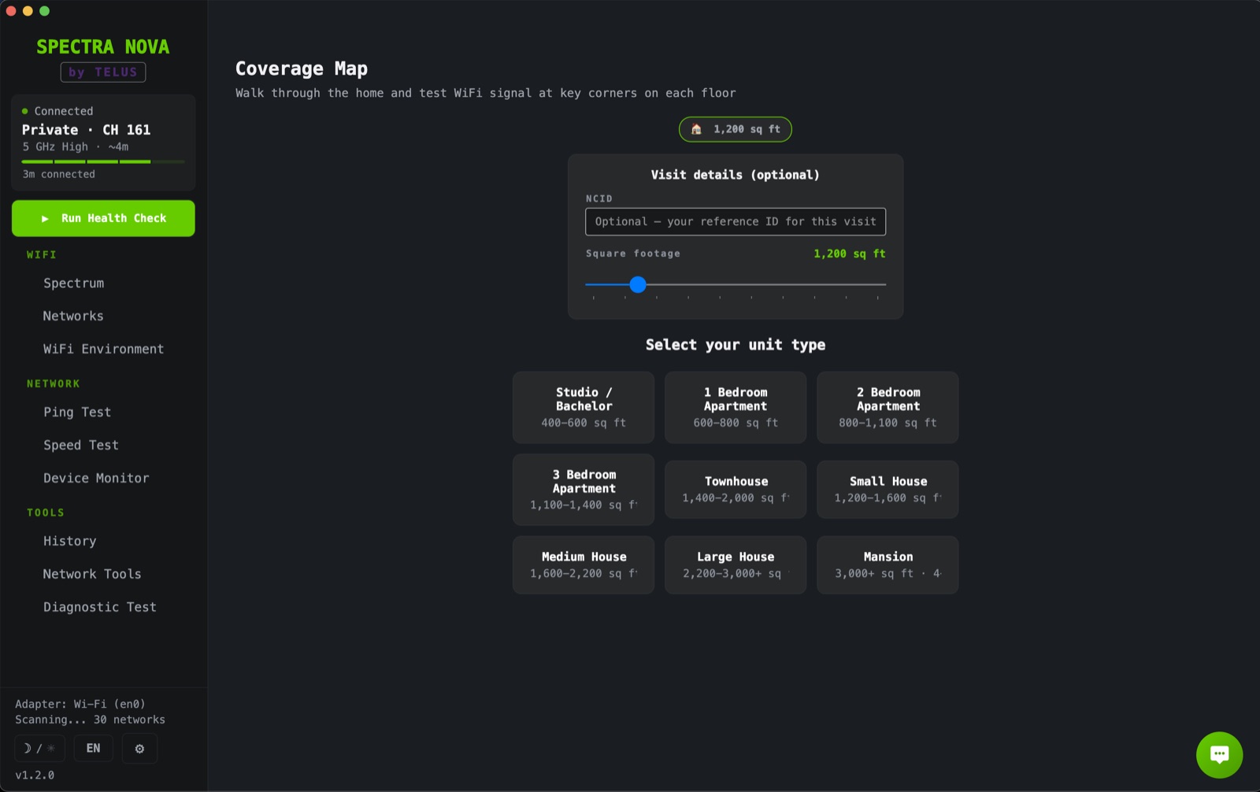
Task: Click the 1,200 sq ft value label
Action: click(849, 254)
